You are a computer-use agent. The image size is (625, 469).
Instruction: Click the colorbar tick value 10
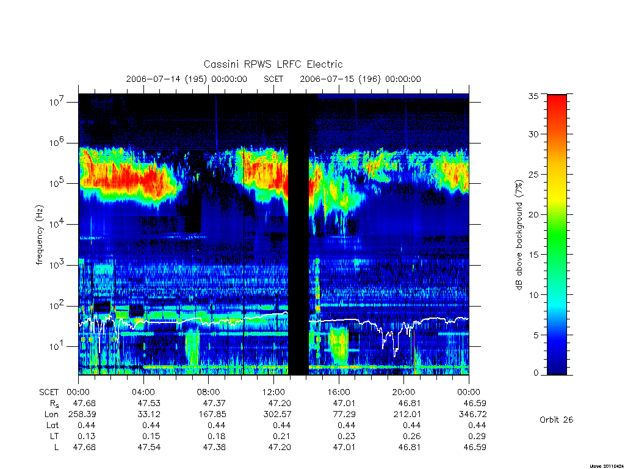click(533, 295)
